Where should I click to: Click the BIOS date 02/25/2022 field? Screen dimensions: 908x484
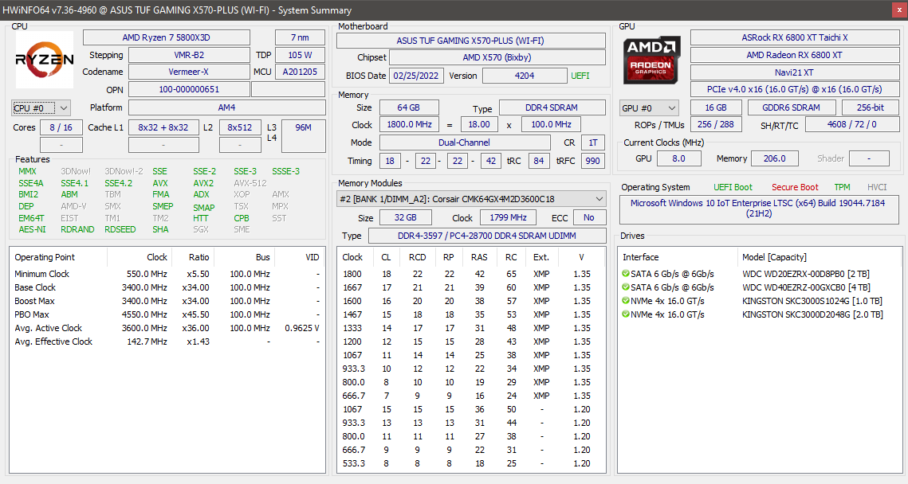416,76
